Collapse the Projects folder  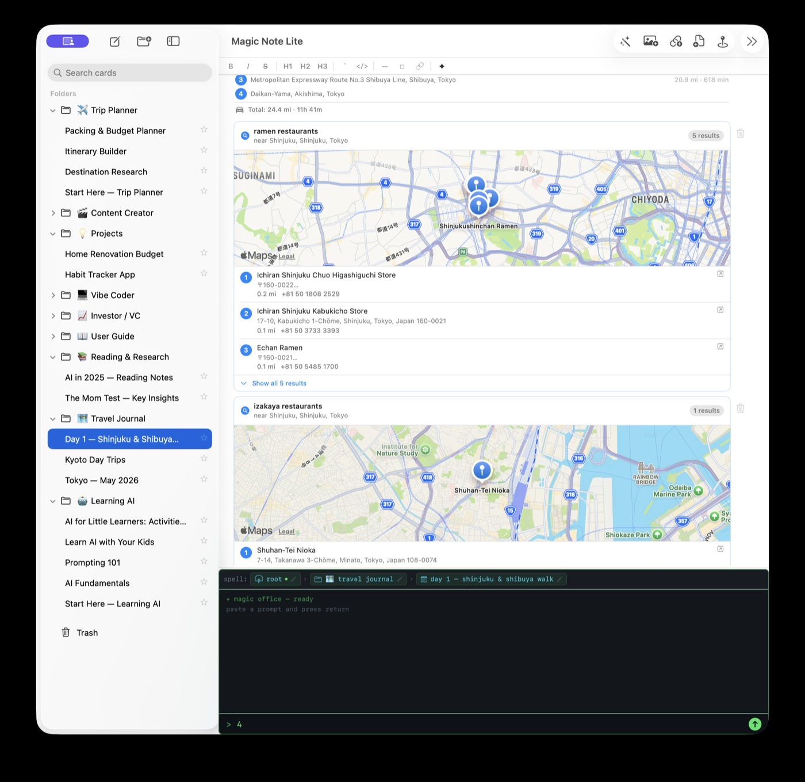[x=53, y=234]
